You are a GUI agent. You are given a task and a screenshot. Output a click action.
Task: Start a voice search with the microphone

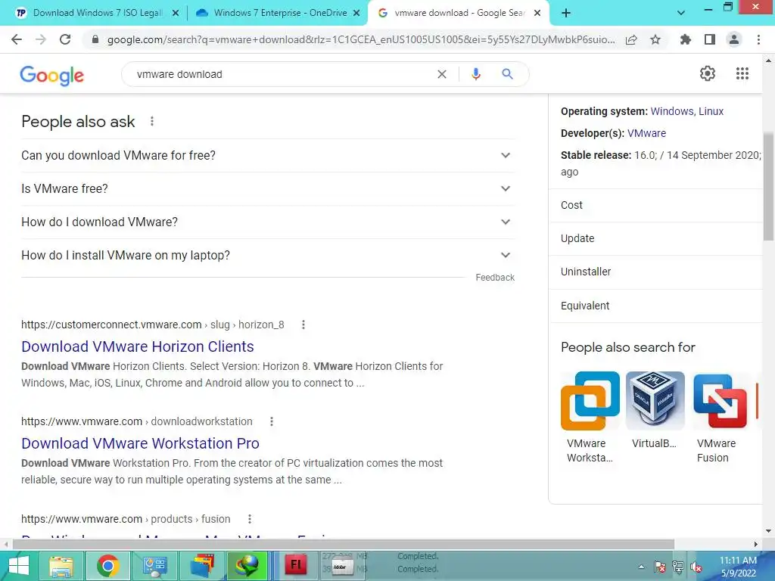click(475, 74)
